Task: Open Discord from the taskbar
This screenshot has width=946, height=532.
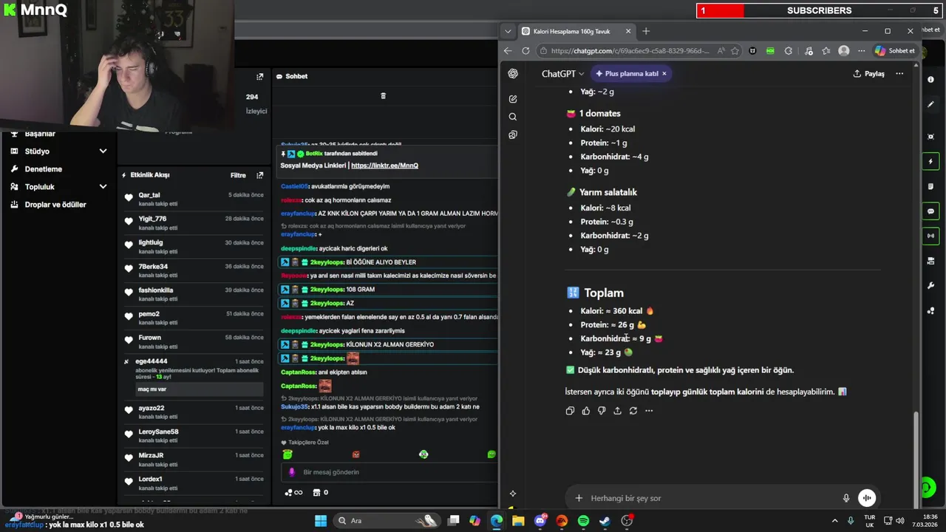Action: pos(540,521)
